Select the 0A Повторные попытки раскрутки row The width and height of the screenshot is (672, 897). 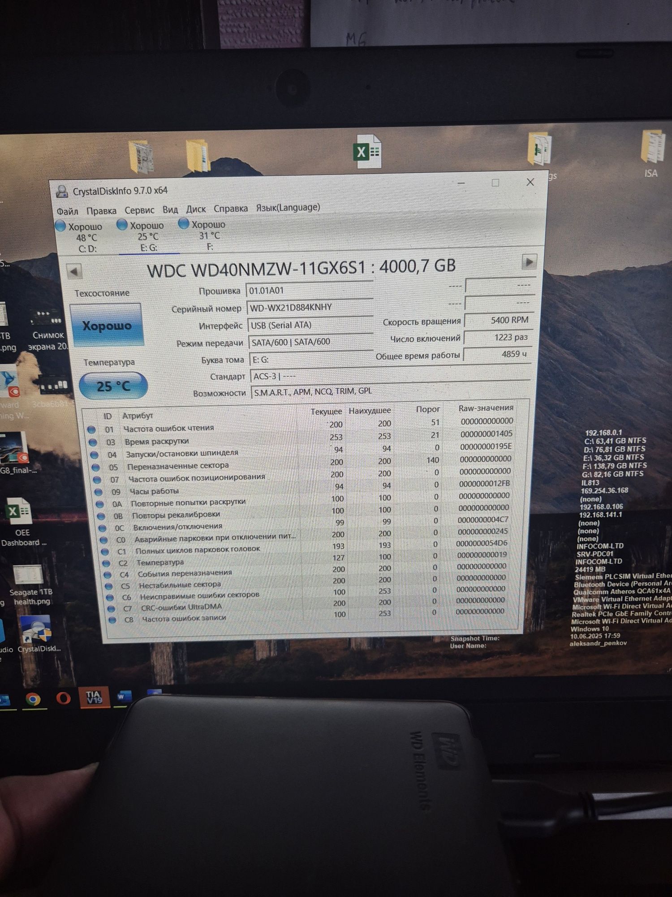tap(304, 500)
